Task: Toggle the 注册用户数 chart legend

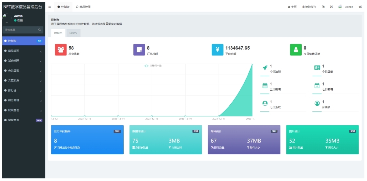Action: click(153, 66)
